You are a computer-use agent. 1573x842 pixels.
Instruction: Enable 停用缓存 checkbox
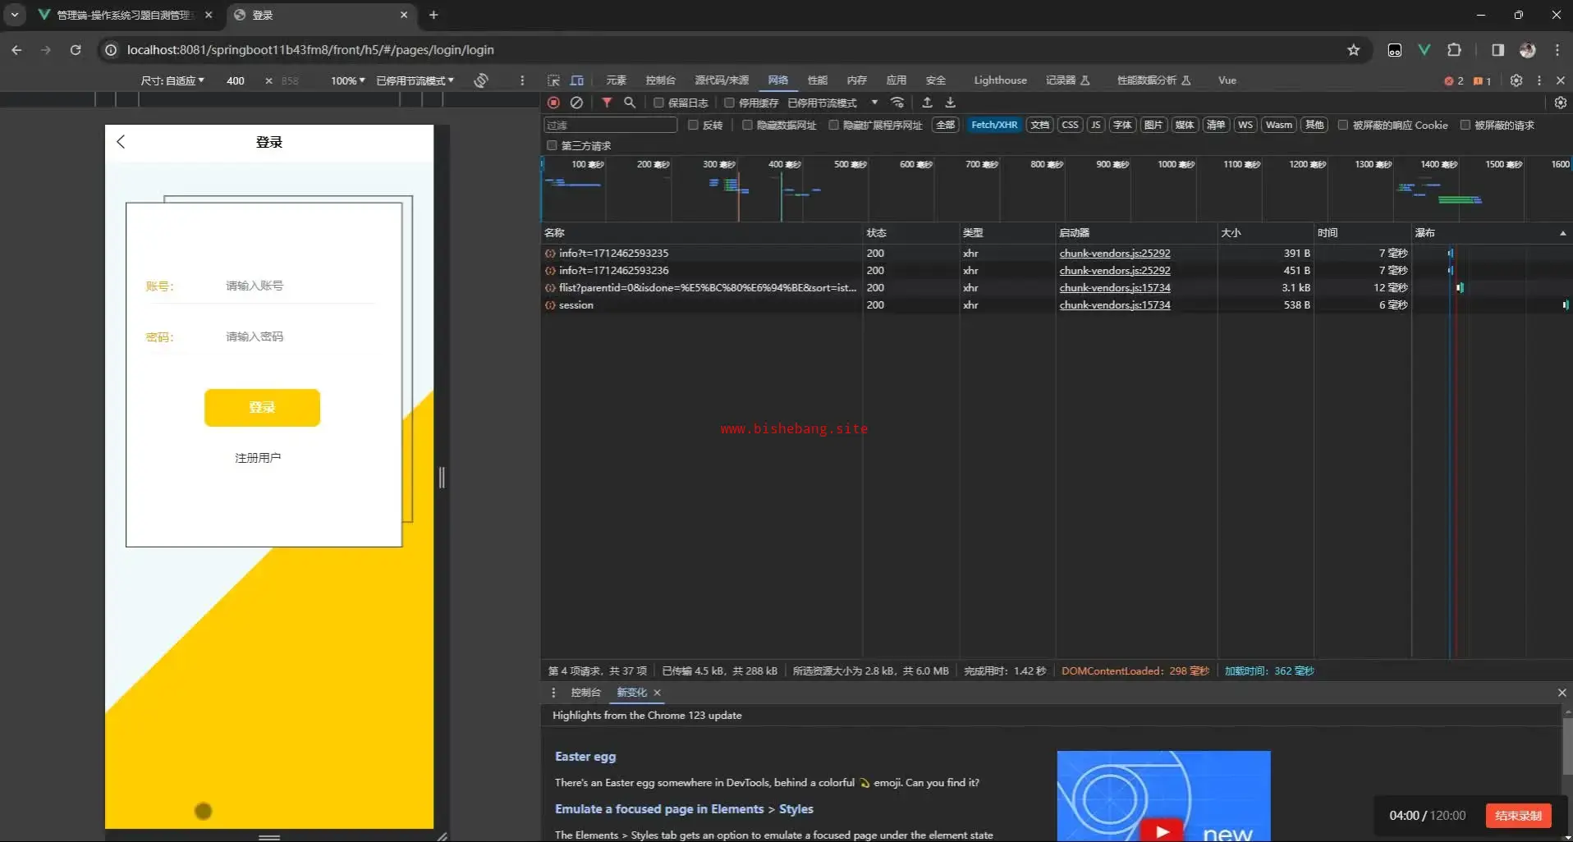[x=729, y=103]
